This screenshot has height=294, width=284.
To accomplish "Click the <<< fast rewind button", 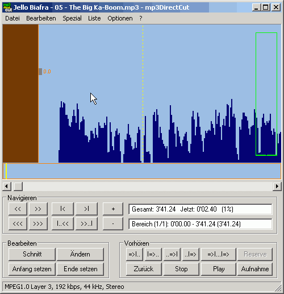I will coord(18,223).
